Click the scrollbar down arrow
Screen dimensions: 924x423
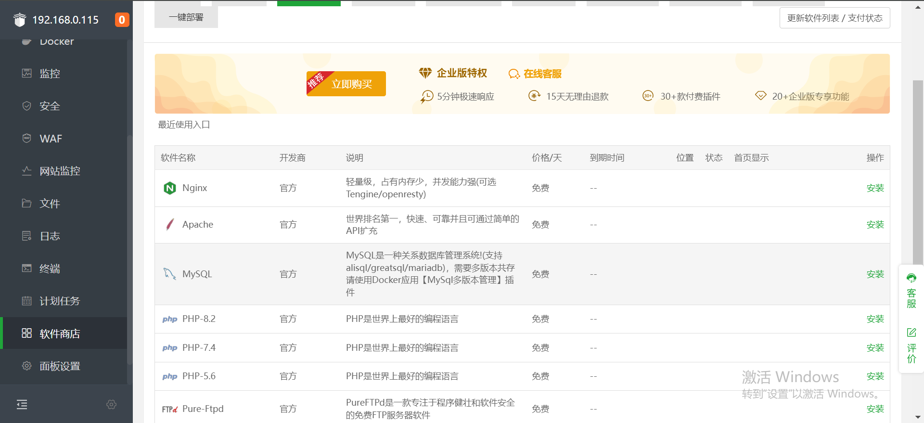918,417
